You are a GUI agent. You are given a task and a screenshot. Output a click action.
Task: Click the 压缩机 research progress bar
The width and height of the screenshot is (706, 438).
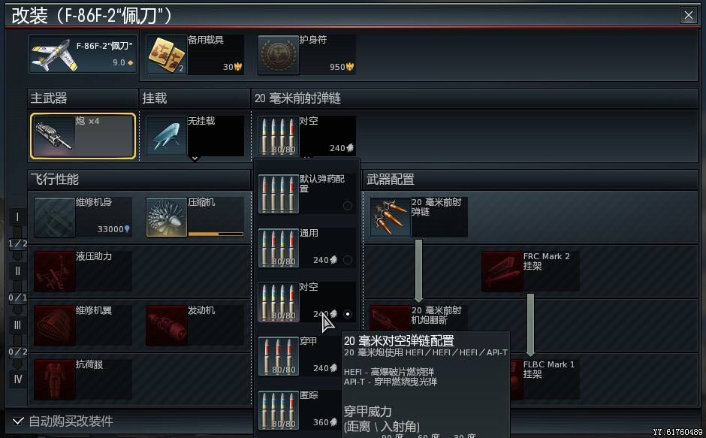click(x=216, y=234)
